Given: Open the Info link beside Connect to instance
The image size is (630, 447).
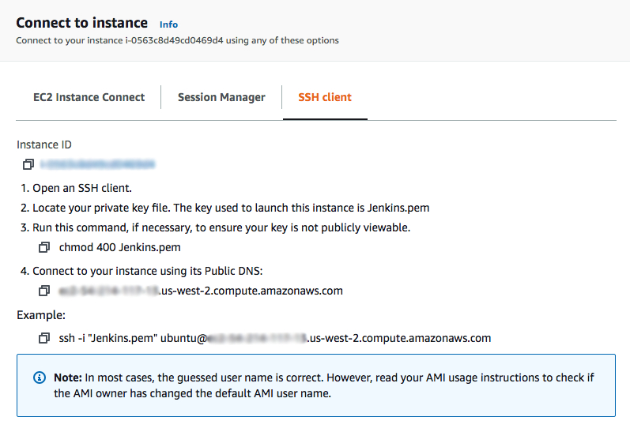Looking at the screenshot, I should pos(168,24).
